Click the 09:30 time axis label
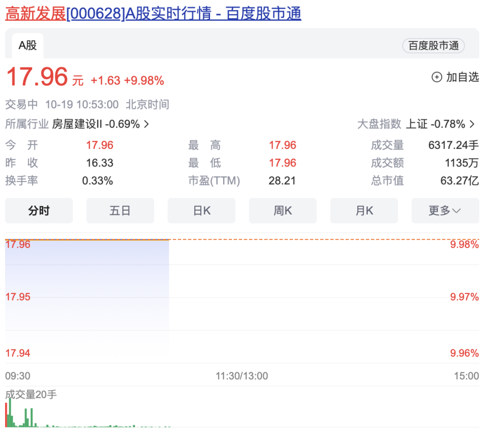 18,376
